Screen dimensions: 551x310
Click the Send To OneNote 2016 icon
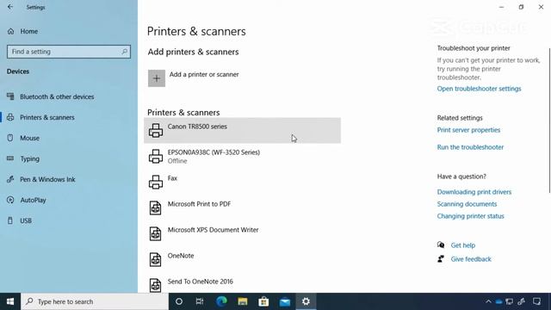click(155, 285)
